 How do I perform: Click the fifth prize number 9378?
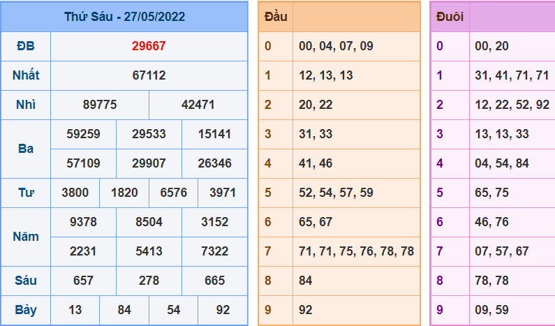(x=84, y=222)
